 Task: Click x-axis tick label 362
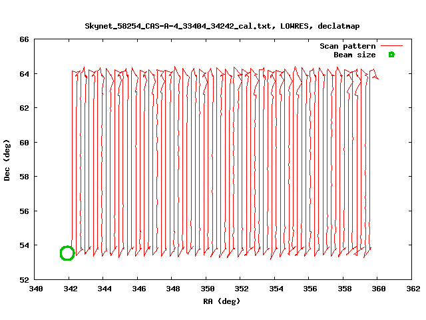[413, 289]
